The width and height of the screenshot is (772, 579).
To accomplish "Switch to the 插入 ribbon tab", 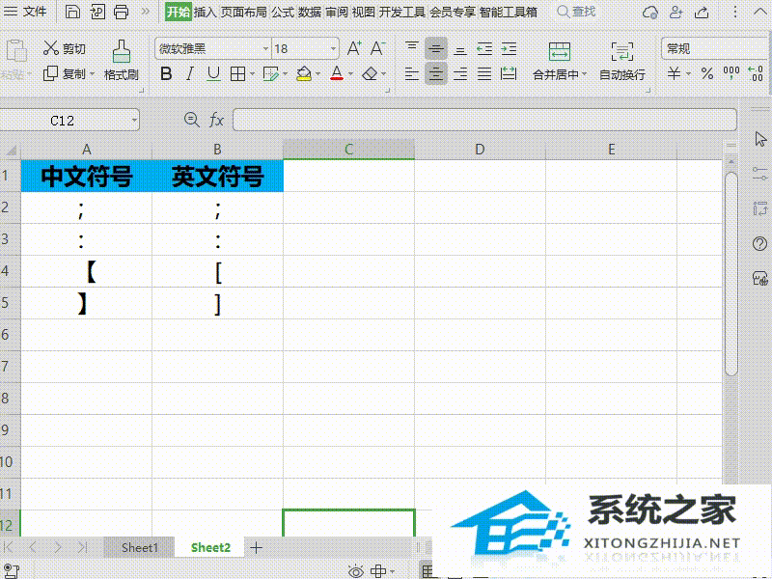I will point(206,14).
